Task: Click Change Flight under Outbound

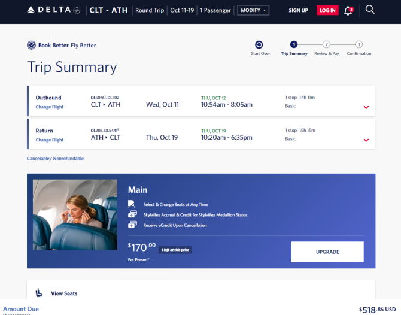Action: (x=49, y=107)
